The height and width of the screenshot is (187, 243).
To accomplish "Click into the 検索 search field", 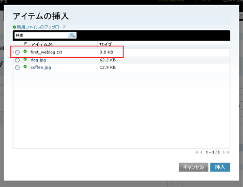I will point(41,35).
